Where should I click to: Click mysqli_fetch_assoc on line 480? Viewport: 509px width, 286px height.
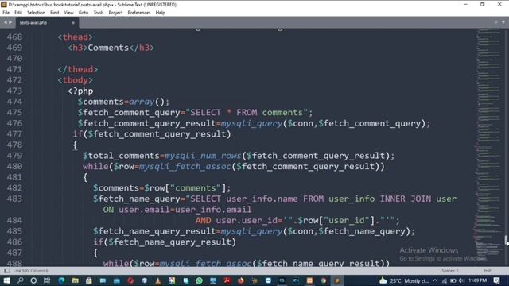[185, 166]
